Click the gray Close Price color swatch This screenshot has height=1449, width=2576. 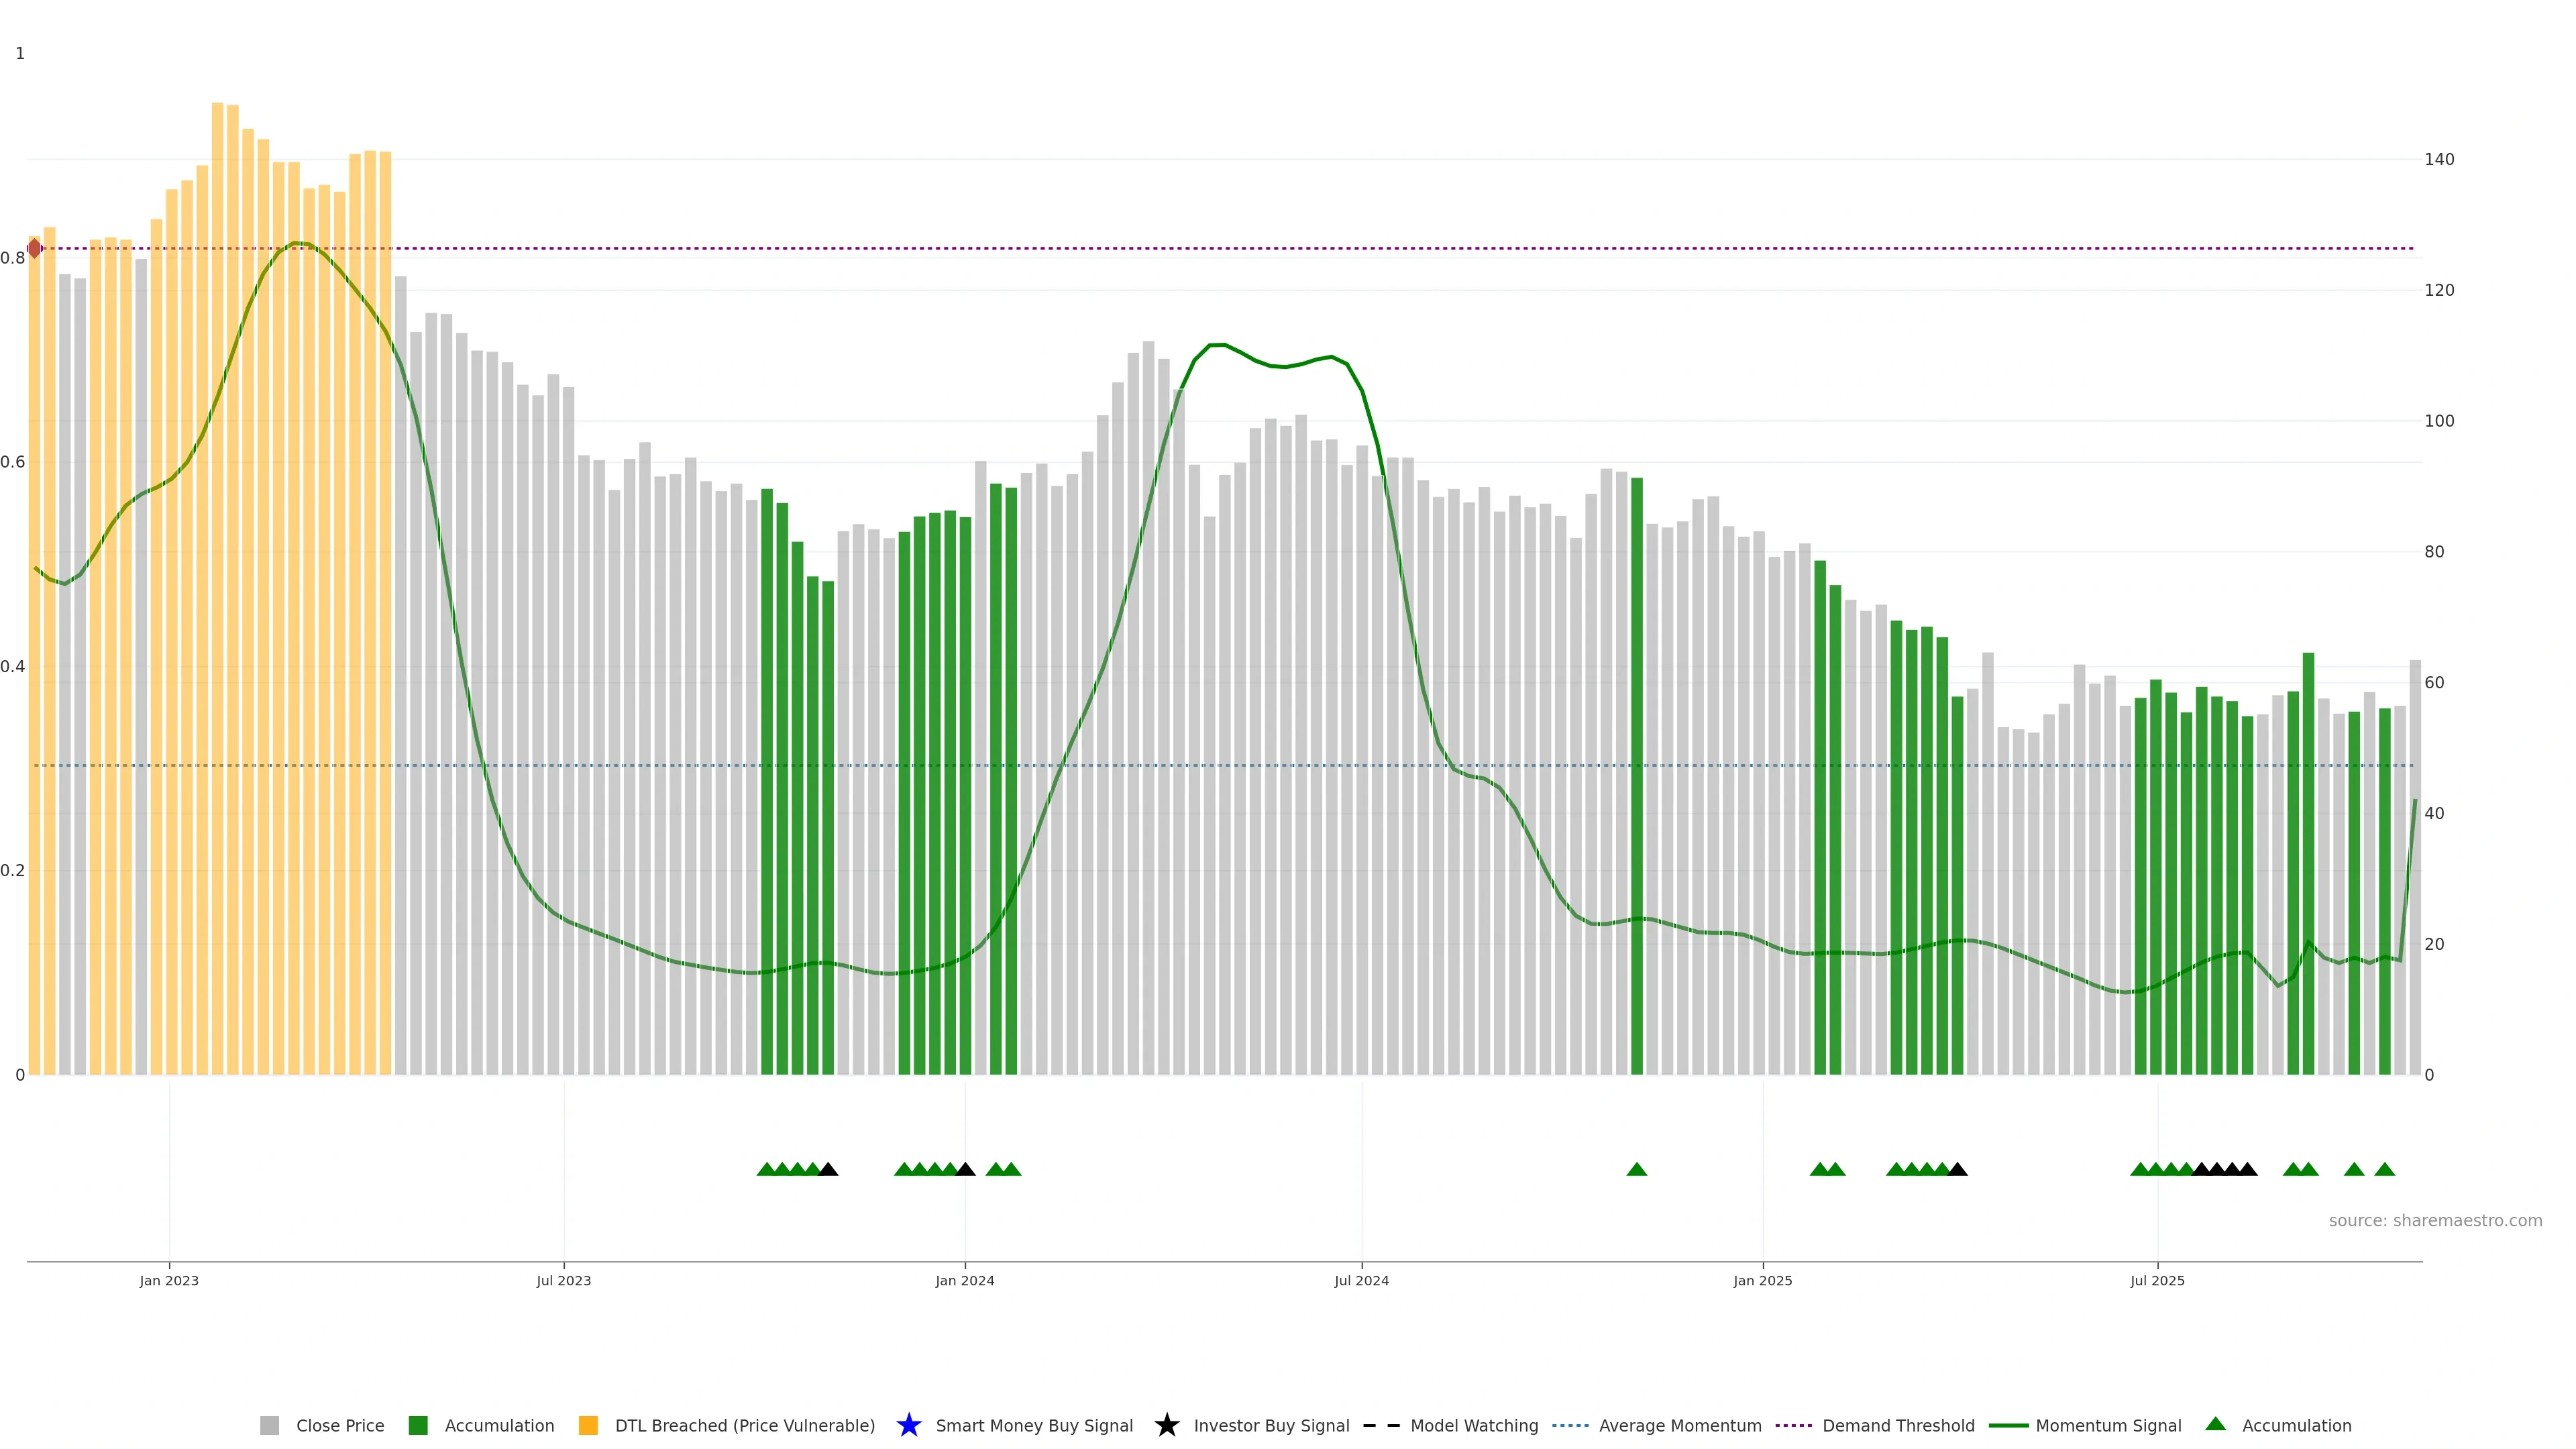point(269,1425)
